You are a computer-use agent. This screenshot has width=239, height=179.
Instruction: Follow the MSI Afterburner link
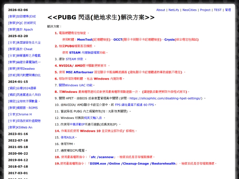point(79,72)
